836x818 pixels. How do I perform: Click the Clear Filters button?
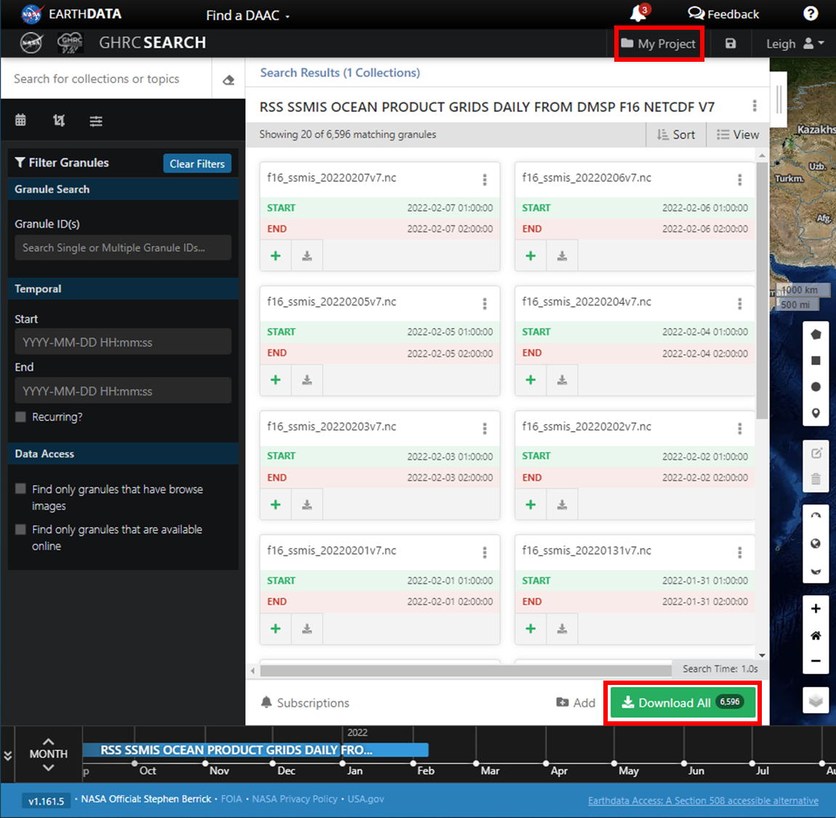197,164
